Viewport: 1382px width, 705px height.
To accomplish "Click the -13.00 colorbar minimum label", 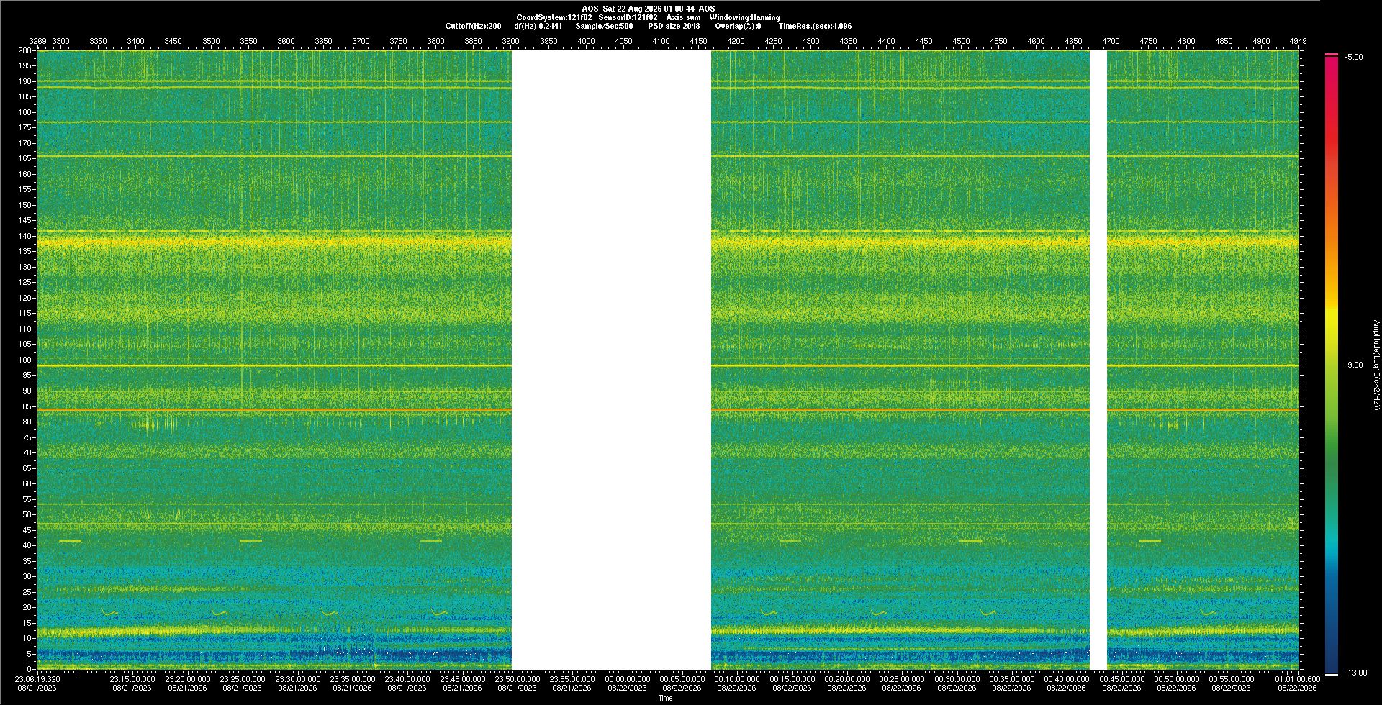I will pyautogui.click(x=1356, y=673).
